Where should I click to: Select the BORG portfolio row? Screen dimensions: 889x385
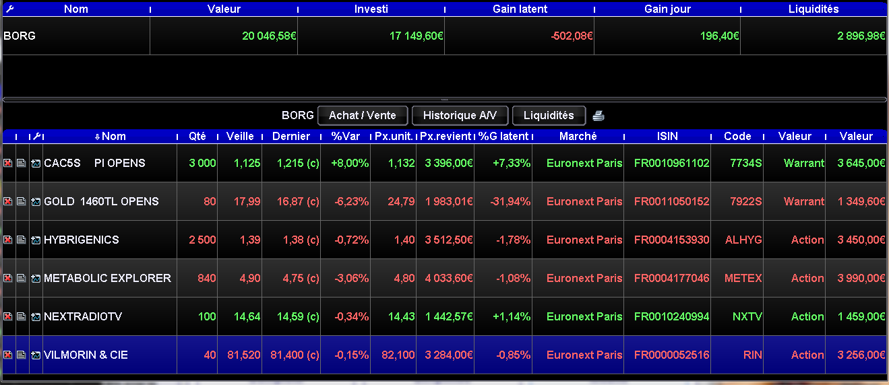coord(444,36)
